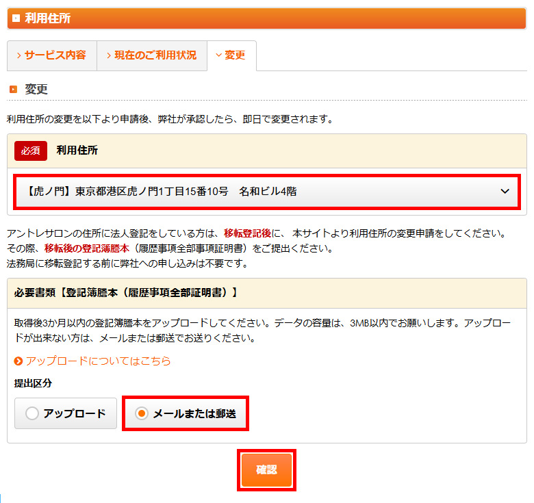
Task: Click the 提出区分 label
Action: coord(33,383)
